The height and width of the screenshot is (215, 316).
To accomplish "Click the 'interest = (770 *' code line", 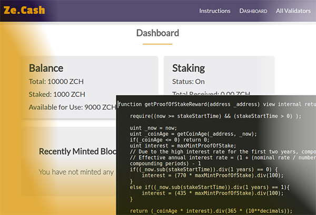I will coord(213,175).
